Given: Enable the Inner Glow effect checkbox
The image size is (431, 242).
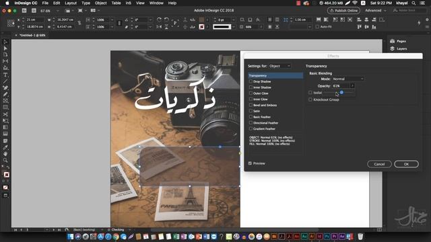Looking at the screenshot, I should point(251,99).
